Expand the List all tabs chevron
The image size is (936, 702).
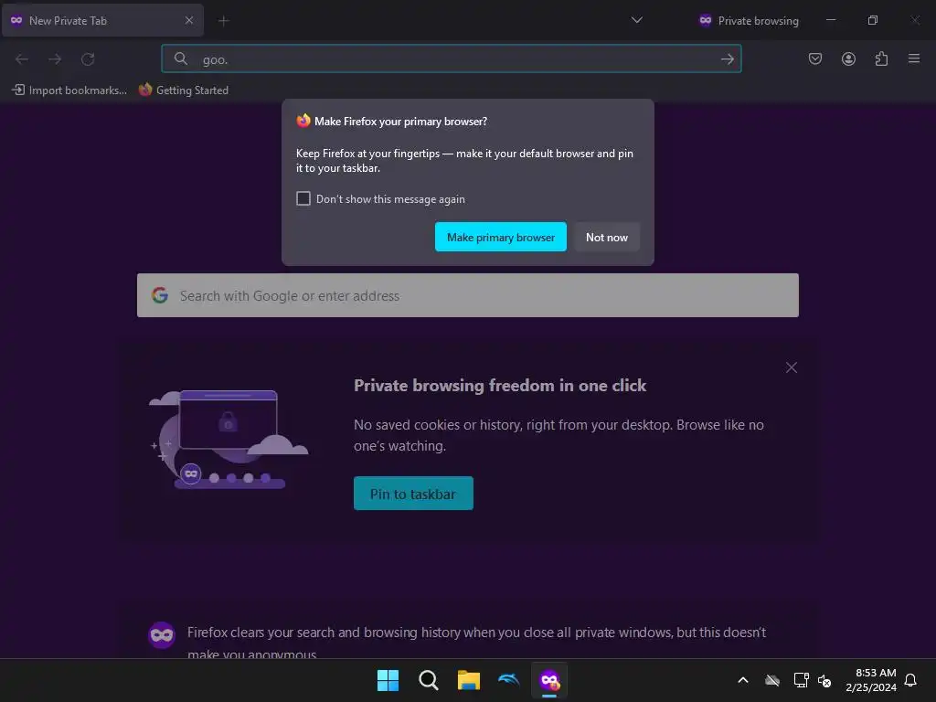tap(636, 20)
